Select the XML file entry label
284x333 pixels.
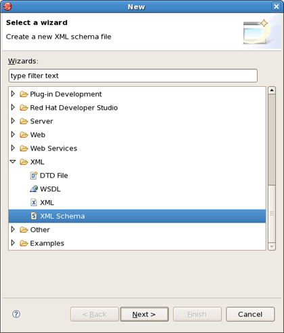pos(47,203)
